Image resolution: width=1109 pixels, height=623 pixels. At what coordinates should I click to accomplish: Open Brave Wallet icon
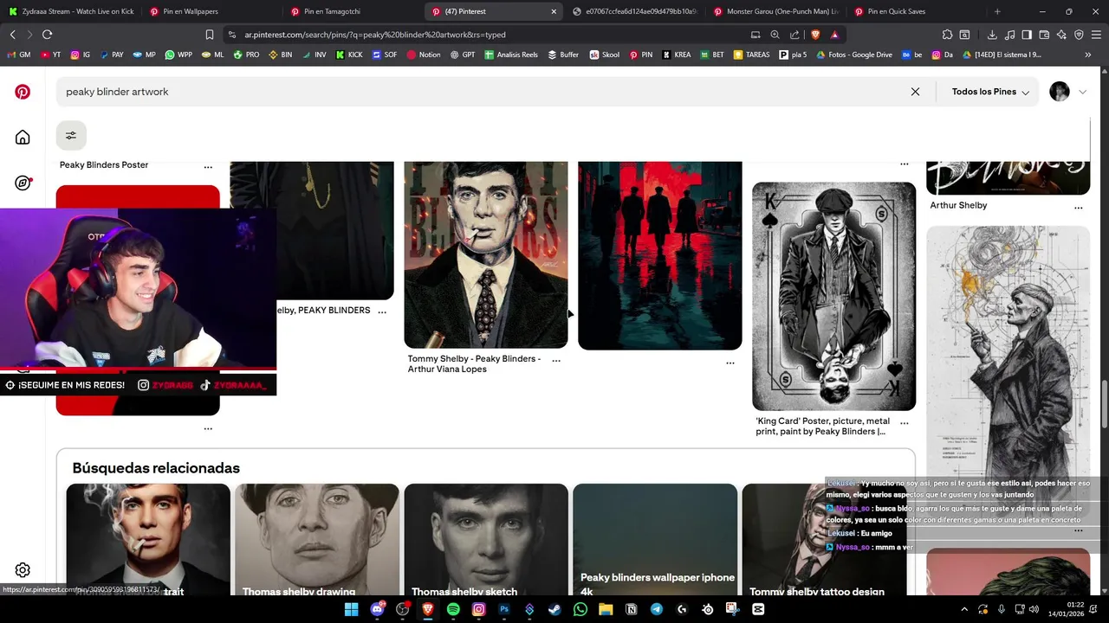click(1044, 35)
